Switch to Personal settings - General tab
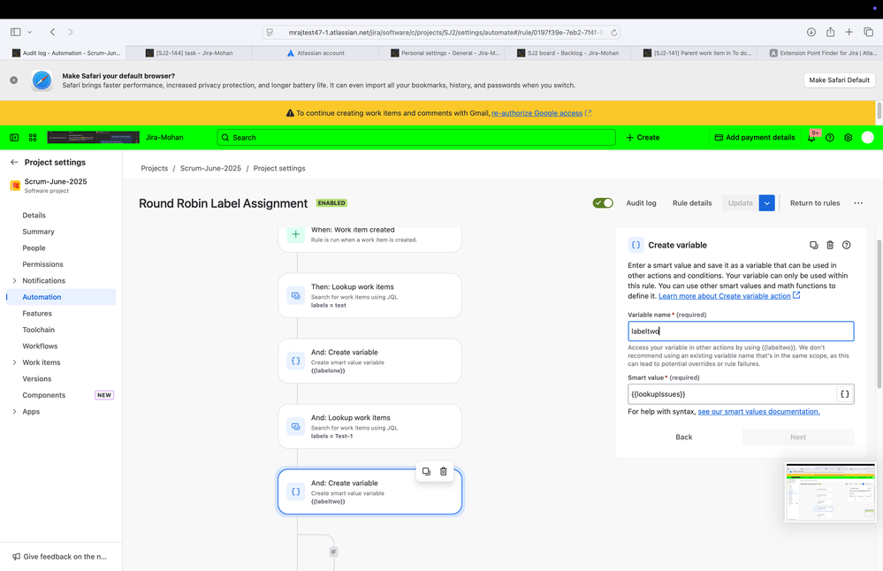Viewport: 883px width, 571px height. (x=442, y=53)
